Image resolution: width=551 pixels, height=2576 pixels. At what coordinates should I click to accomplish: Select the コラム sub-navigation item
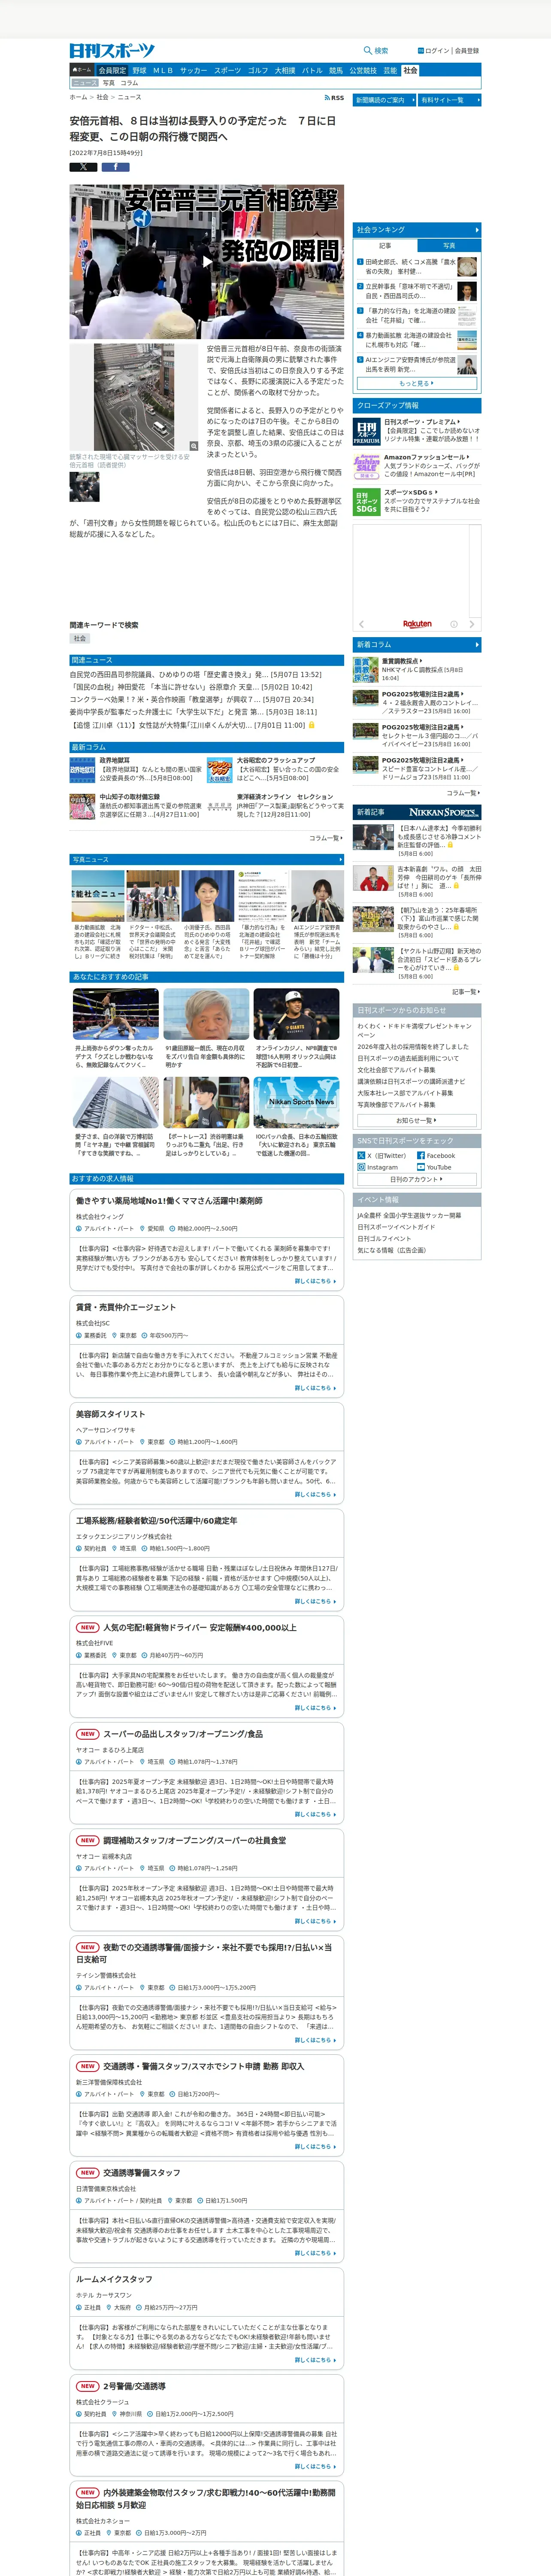click(129, 83)
